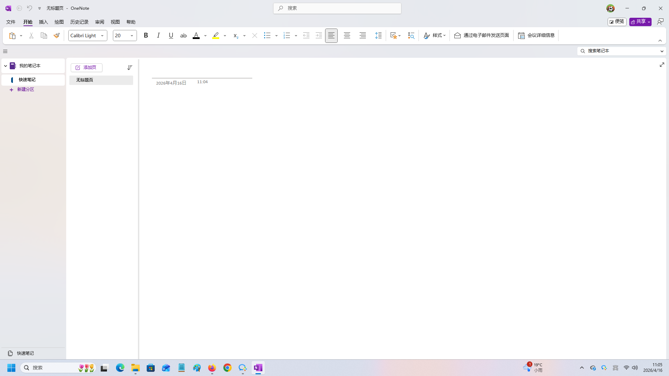This screenshot has height=376, width=669.
Task: Click the numbered list icon
Action: [287, 36]
